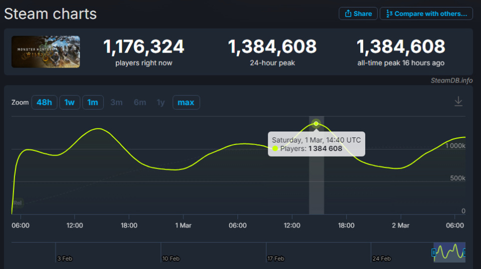Grab the right navigator range handle
This screenshot has height=269, width=481.
tap(464, 252)
